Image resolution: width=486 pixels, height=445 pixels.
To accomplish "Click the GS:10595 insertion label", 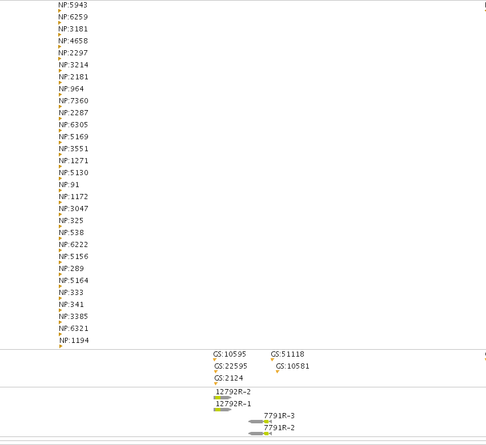I will point(230,354).
